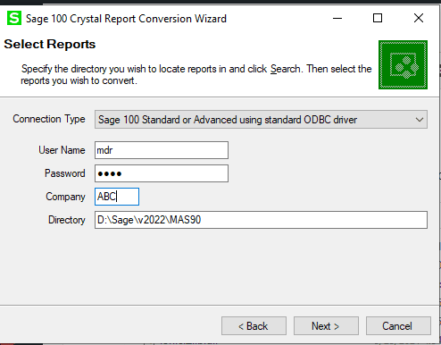Proceed using the Next button
The height and width of the screenshot is (345, 441).
pos(326,326)
